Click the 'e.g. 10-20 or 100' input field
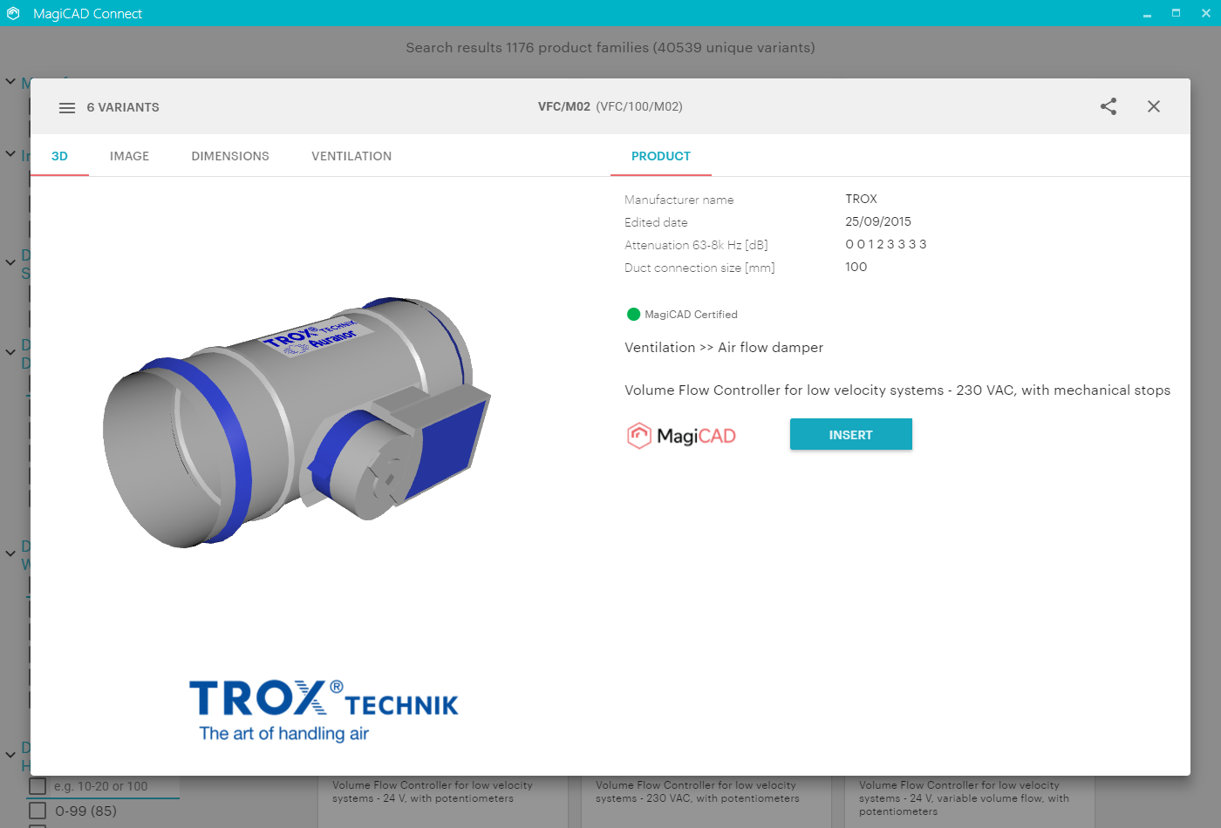Image resolution: width=1221 pixels, height=828 pixels. coord(115,787)
